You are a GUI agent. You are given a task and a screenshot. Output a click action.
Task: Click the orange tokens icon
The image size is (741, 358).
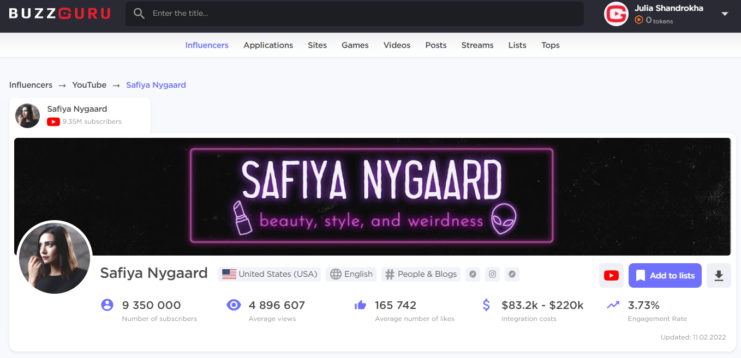pyautogui.click(x=639, y=20)
